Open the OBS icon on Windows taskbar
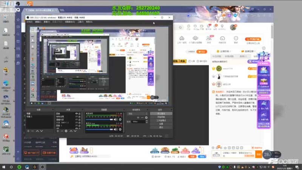Viewport: 302px width, 170px height. click(42, 167)
